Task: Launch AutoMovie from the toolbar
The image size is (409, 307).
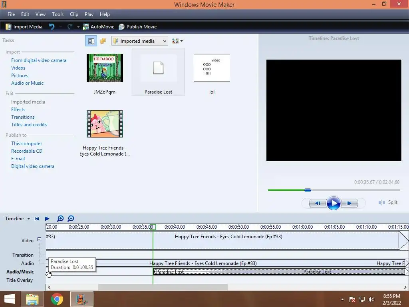Action: pyautogui.click(x=99, y=27)
